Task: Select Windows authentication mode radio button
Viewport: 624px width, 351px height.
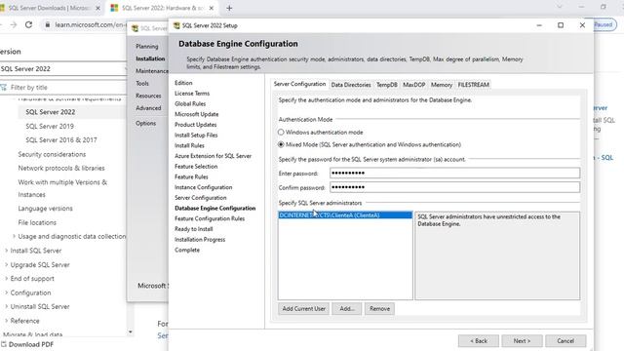Action: coord(281,133)
